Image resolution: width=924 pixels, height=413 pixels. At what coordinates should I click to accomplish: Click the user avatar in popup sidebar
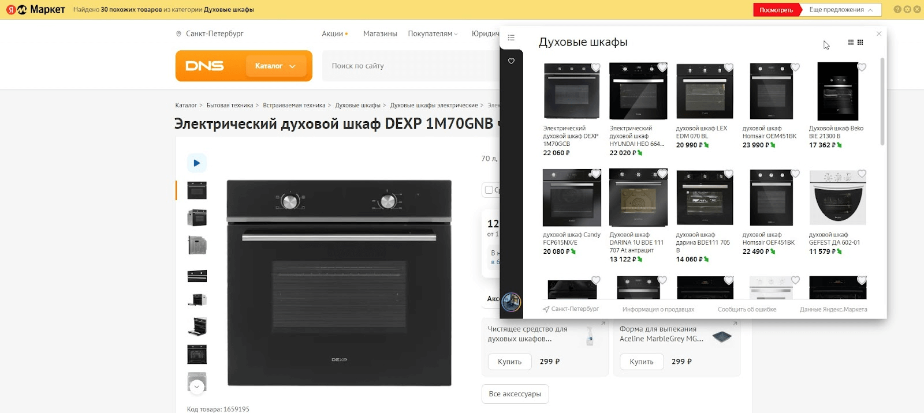[511, 302]
